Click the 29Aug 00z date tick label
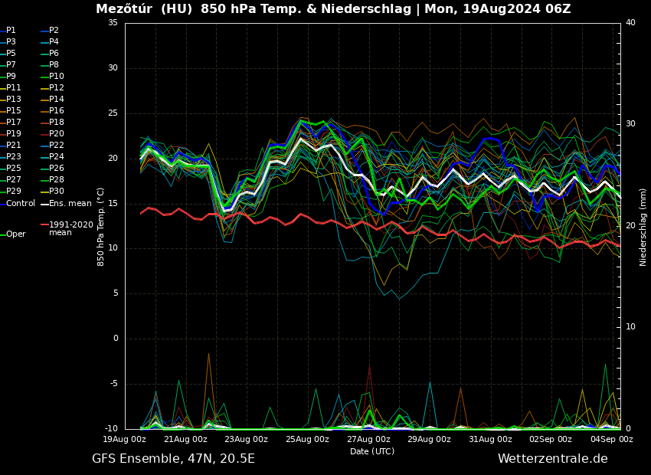The image size is (651, 475). click(x=429, y=440)
